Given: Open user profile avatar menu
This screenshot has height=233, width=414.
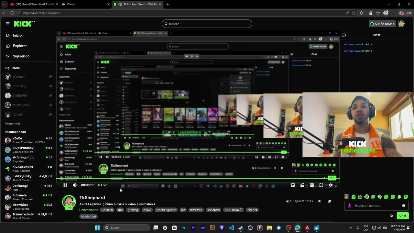Looking at the screenshot, I should (401, 24).
